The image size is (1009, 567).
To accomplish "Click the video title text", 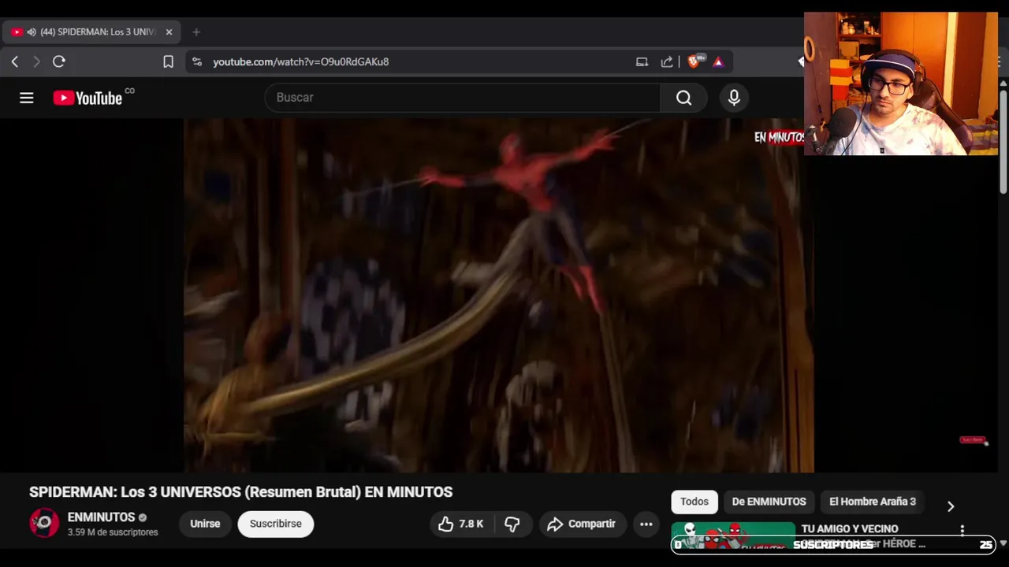I will [x=240, y=492].
